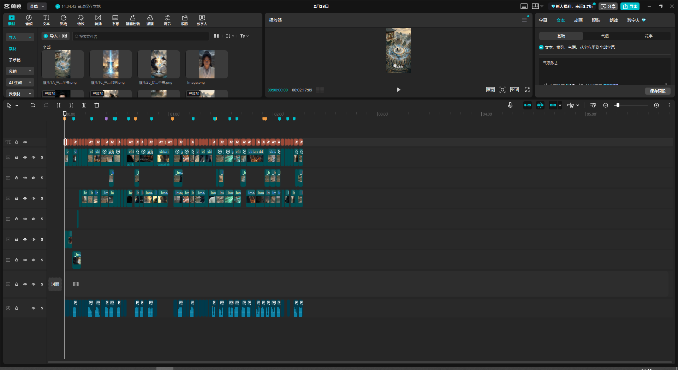Click the 导出 export button
678x370 pixels.
[x=630, y=6]
